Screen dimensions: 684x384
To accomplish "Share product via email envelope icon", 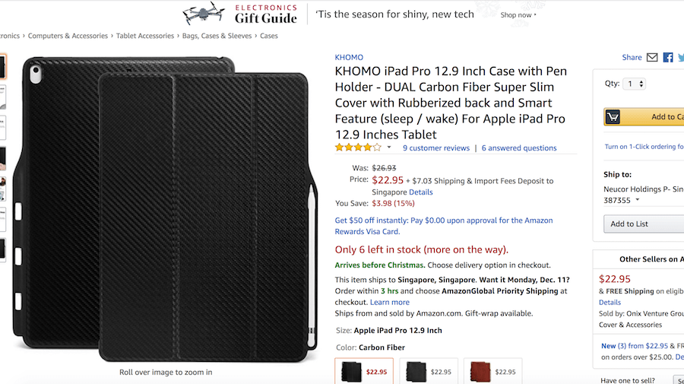I will tap(652, 58).
